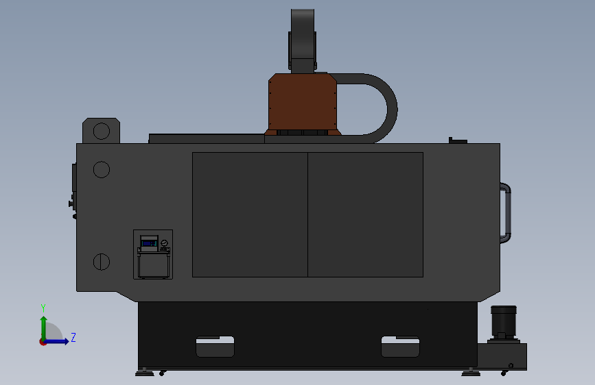This screenshot has height=385, width=595.
Task: Select the coolant tank under the pump motor
Action: pos(502,356)
